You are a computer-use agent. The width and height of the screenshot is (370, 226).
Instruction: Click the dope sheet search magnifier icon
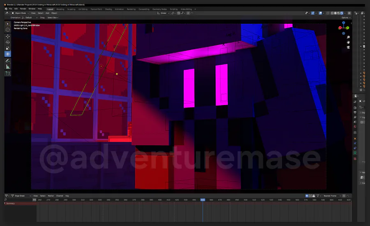(6, 200)
